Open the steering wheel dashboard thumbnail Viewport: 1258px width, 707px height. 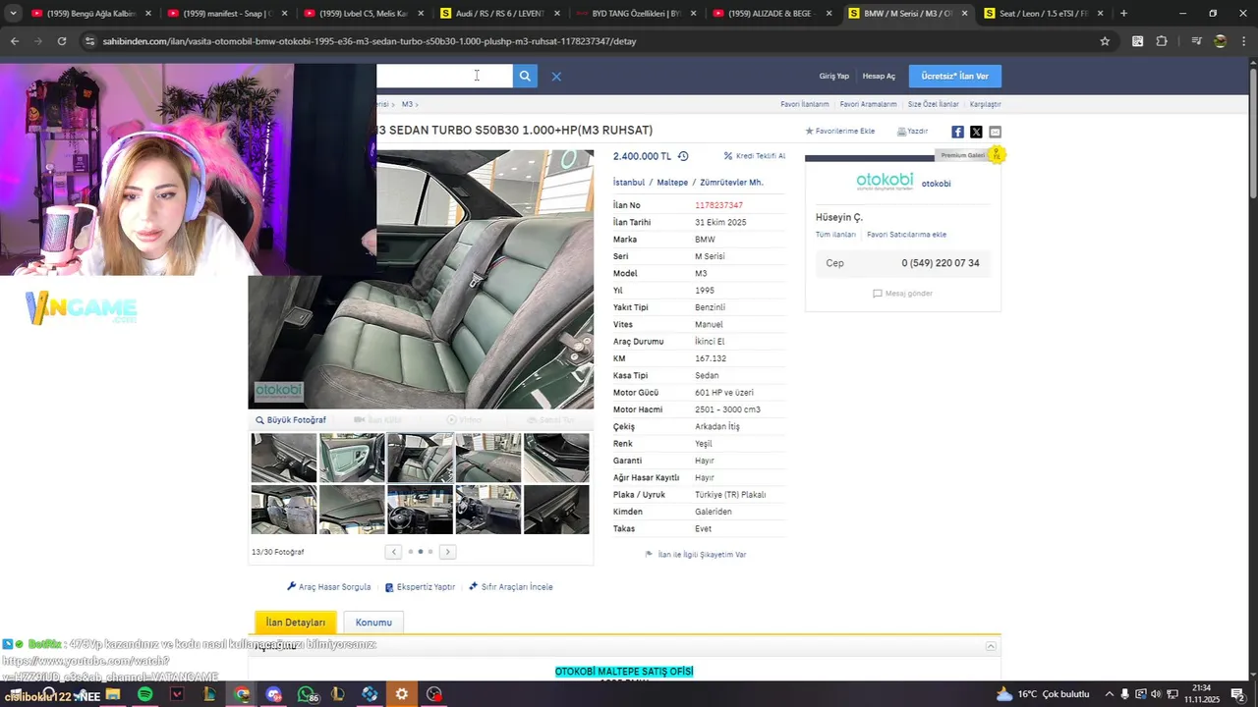421,510
